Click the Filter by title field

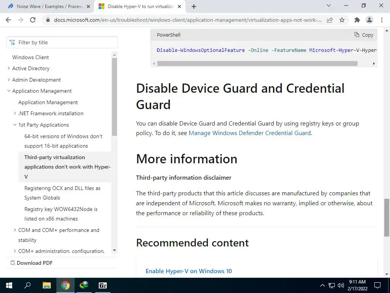(62, 42)
